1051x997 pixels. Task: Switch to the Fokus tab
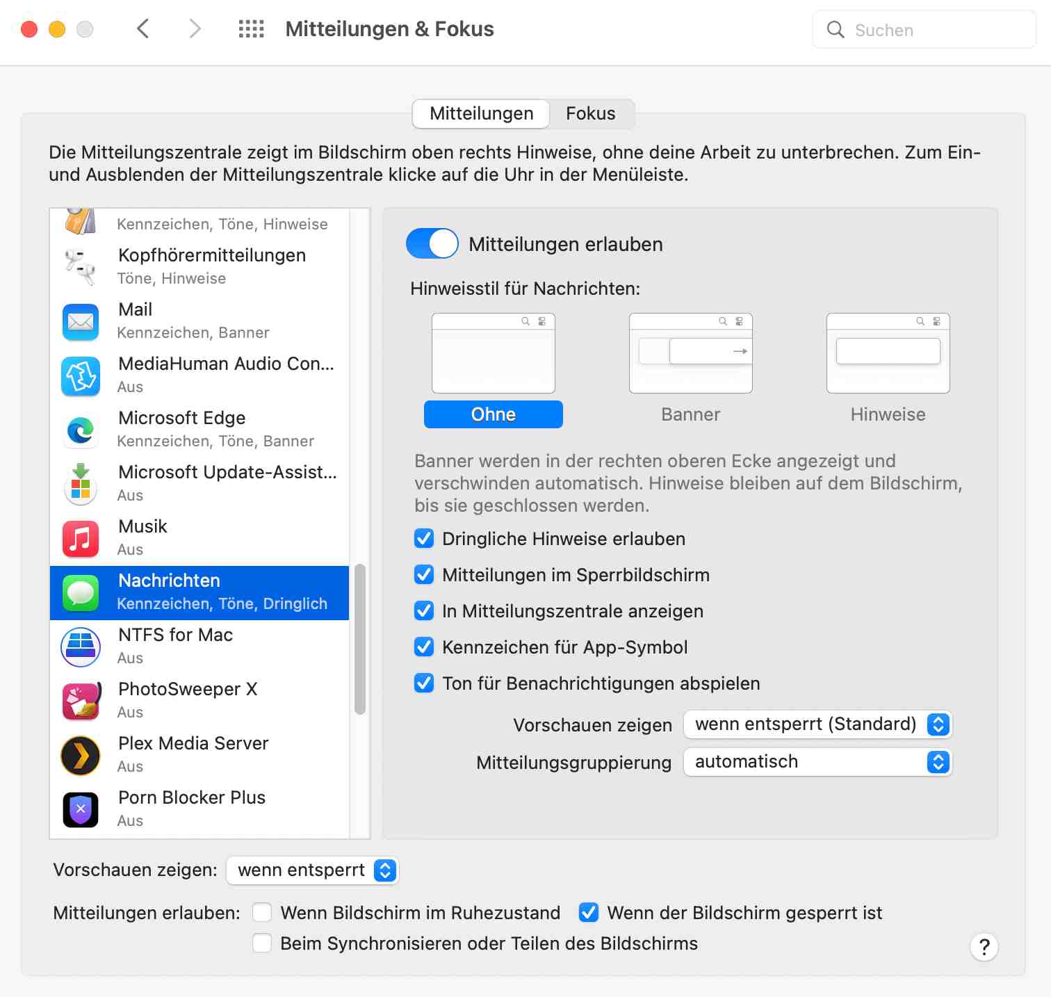[x=591, y=113]
